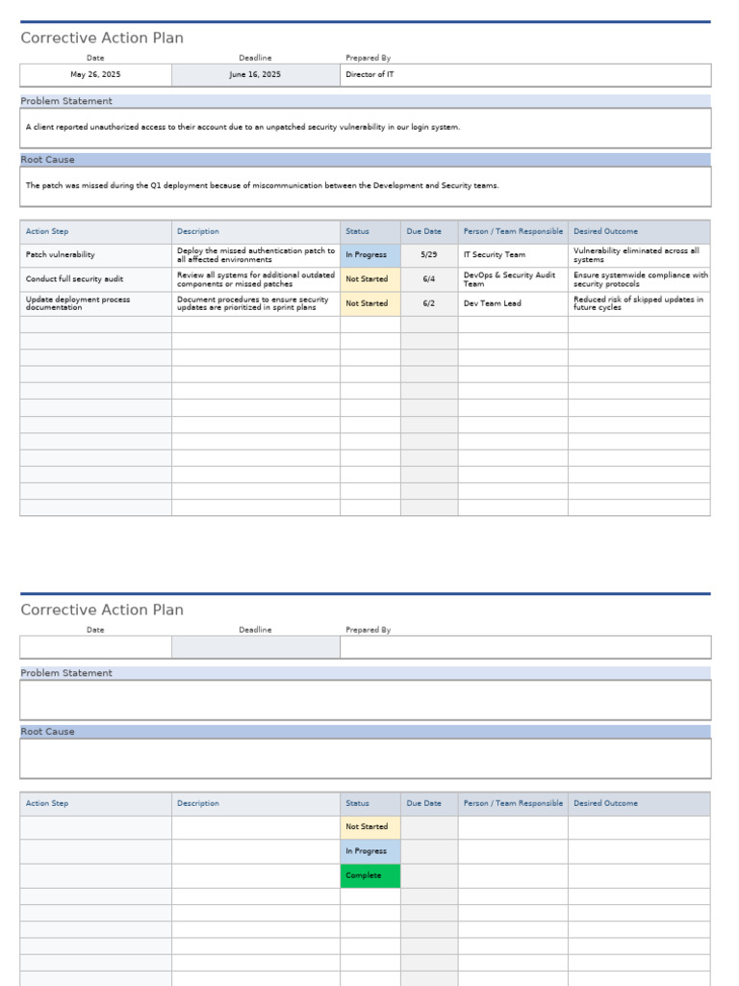Select 'Conduct full security audit' action step

pos(95,279)
